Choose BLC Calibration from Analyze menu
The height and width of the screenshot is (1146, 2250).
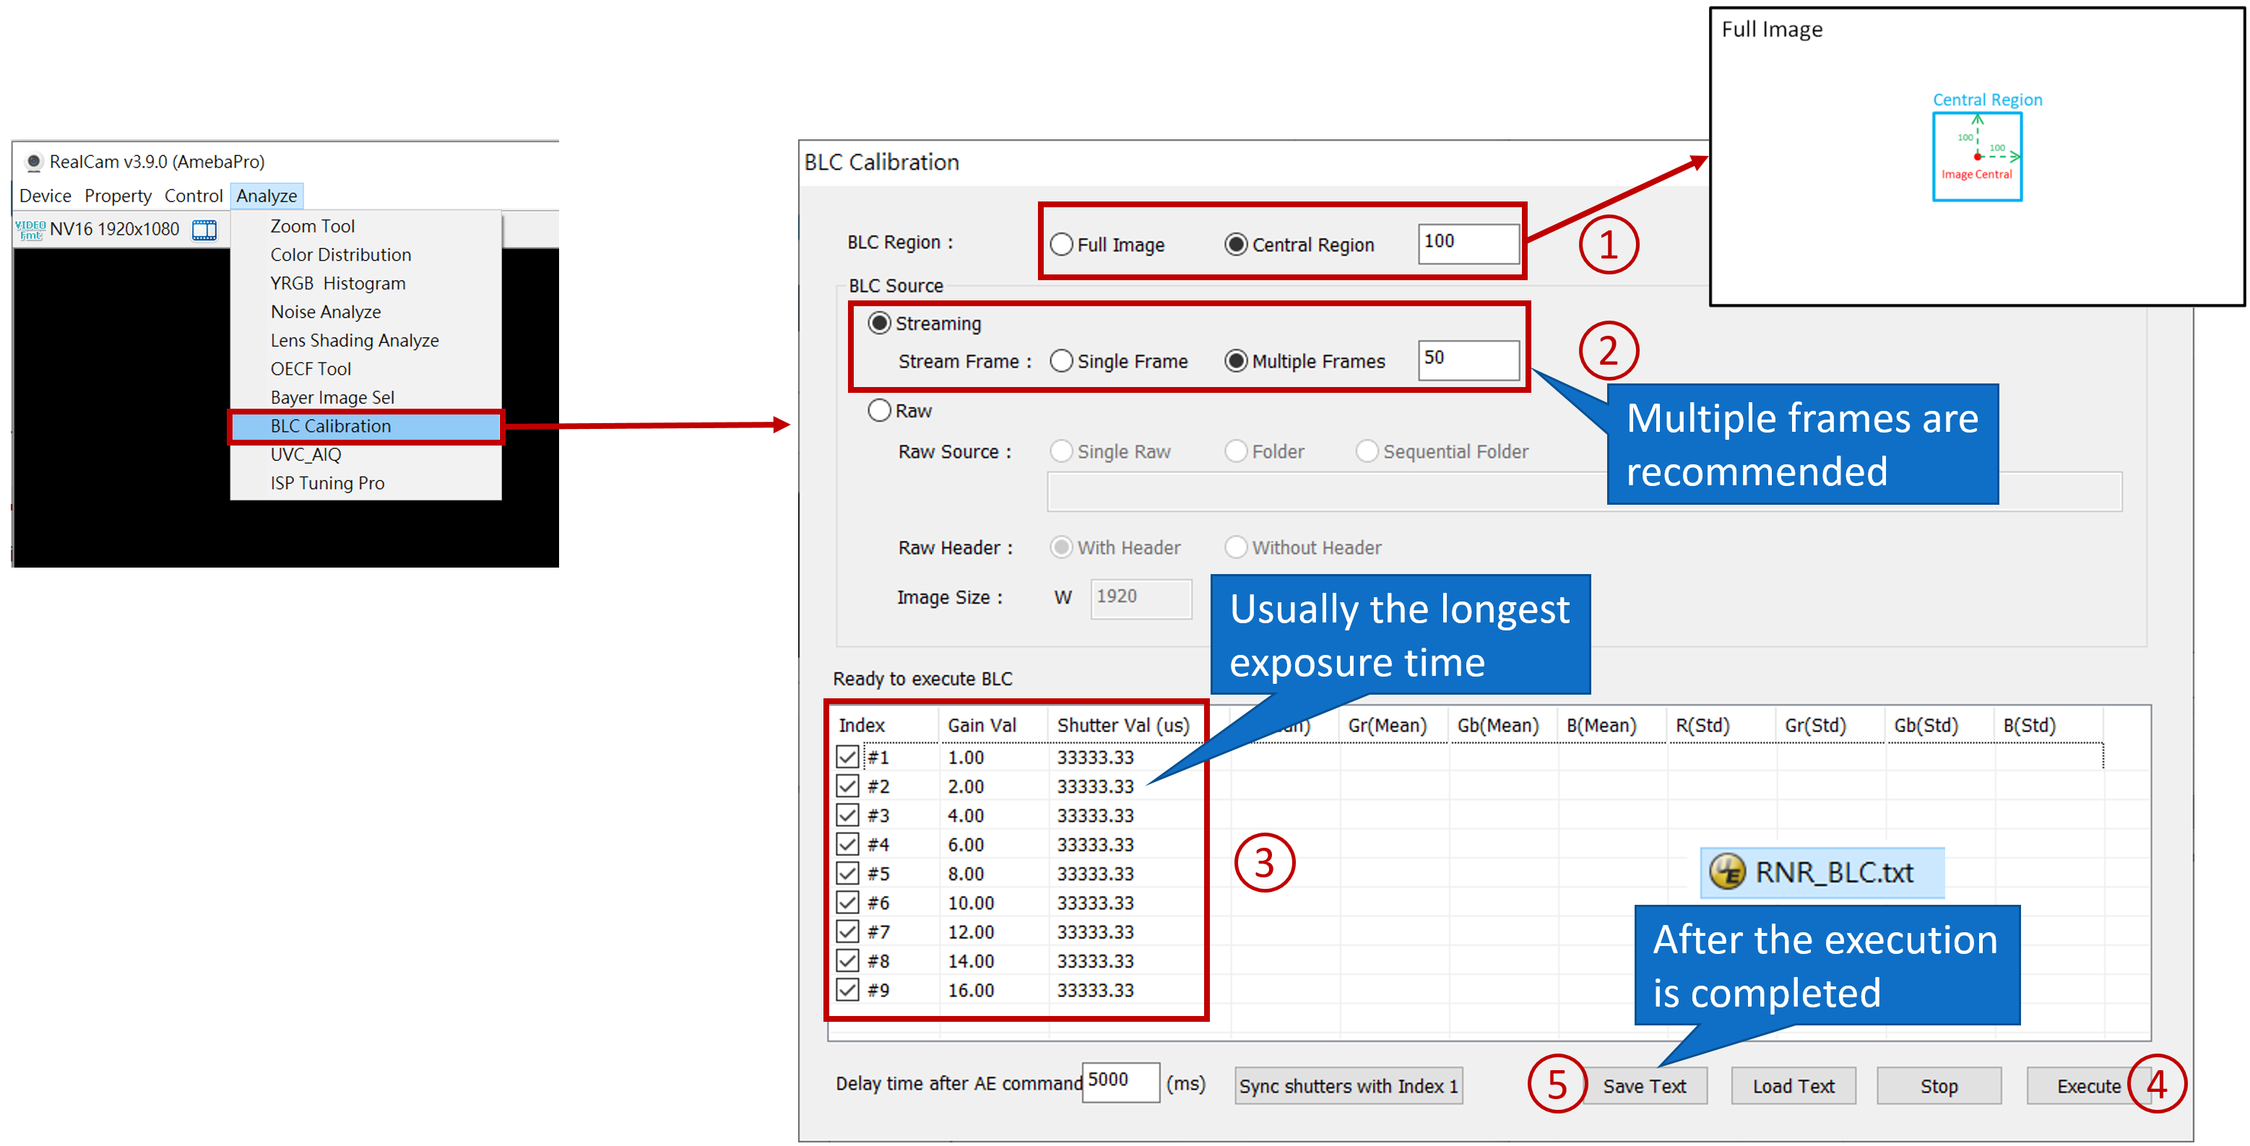pyautogui.click(x=331, y=426)
